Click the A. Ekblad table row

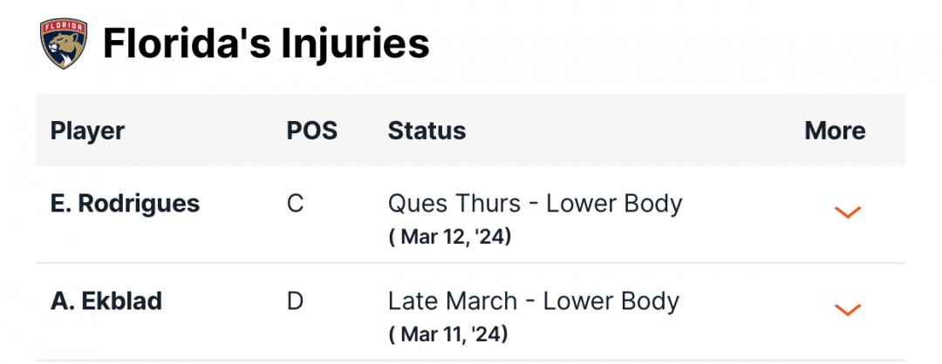coord(471,312)
